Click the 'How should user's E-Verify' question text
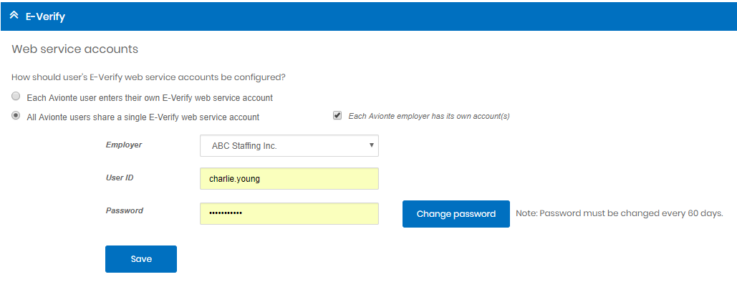 pyautogui.click(x=148, y=77)
